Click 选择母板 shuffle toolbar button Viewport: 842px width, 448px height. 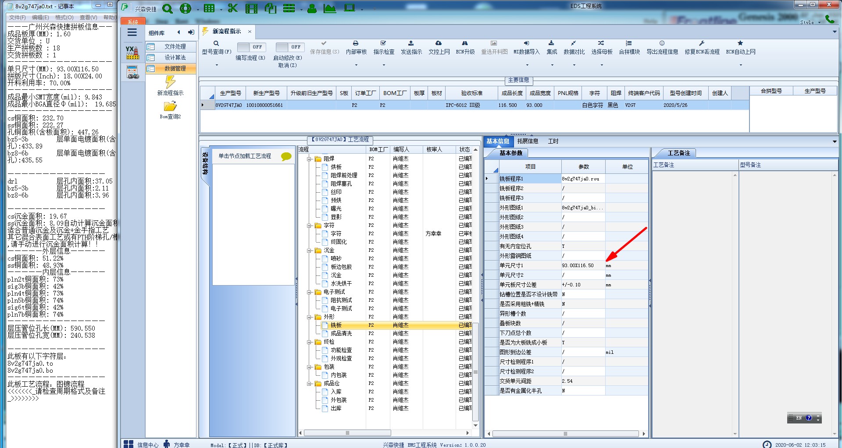click(x=601, y=48)
